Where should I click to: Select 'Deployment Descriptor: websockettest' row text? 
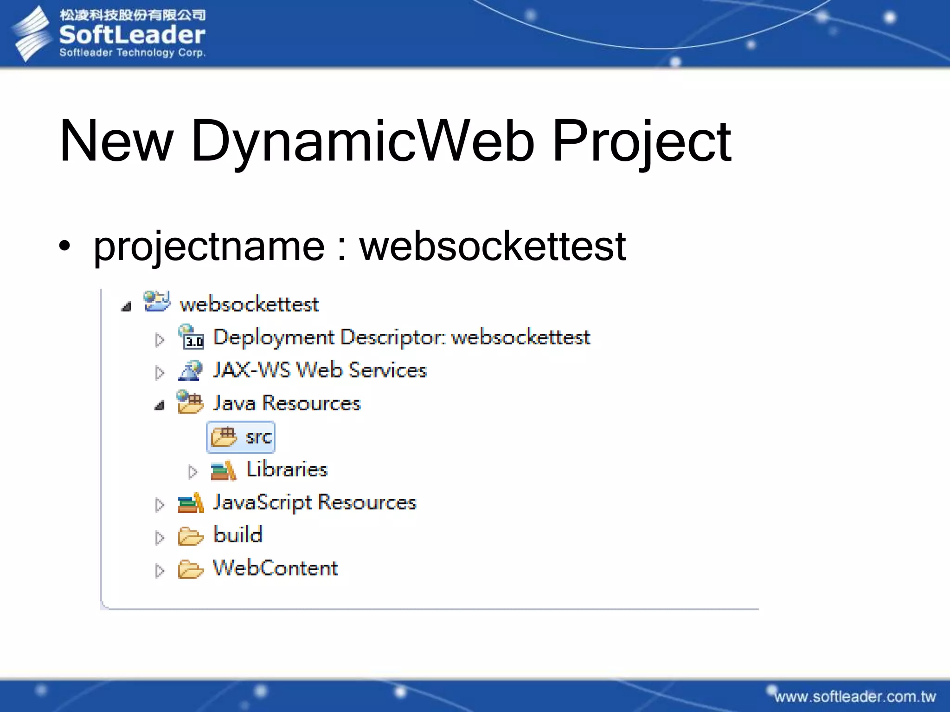coord(401,338)
